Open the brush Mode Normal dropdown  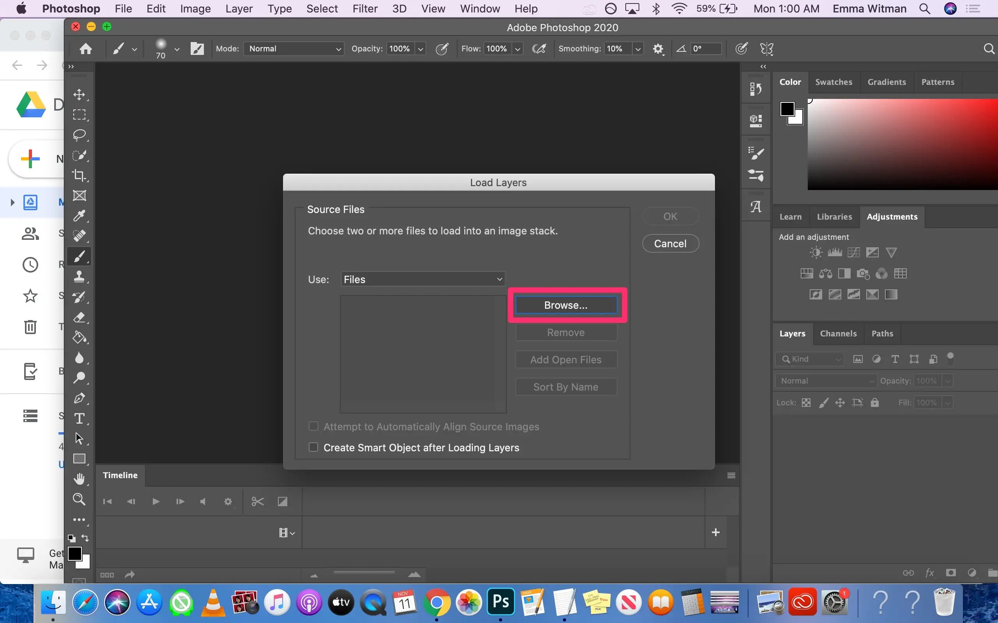[294, 49]
